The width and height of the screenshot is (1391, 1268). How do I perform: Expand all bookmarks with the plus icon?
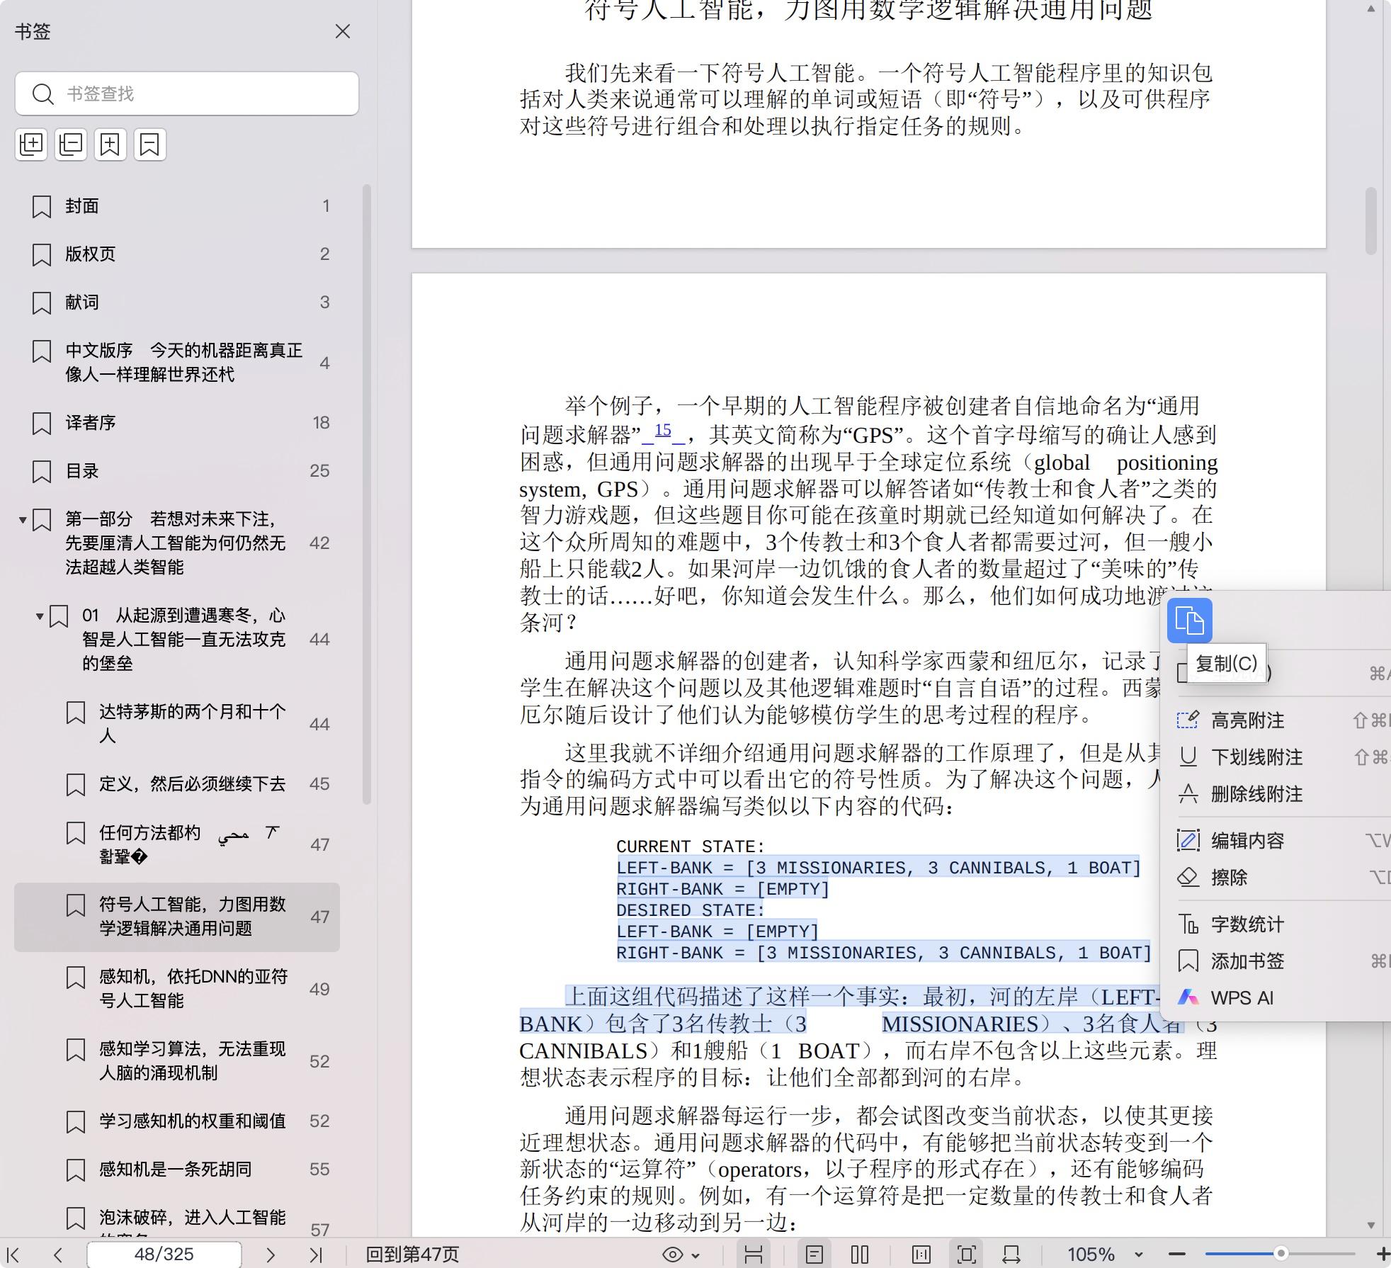click(31, 145)
